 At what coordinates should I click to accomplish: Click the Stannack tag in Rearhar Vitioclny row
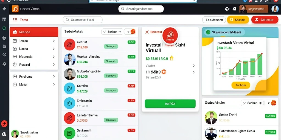111,61
